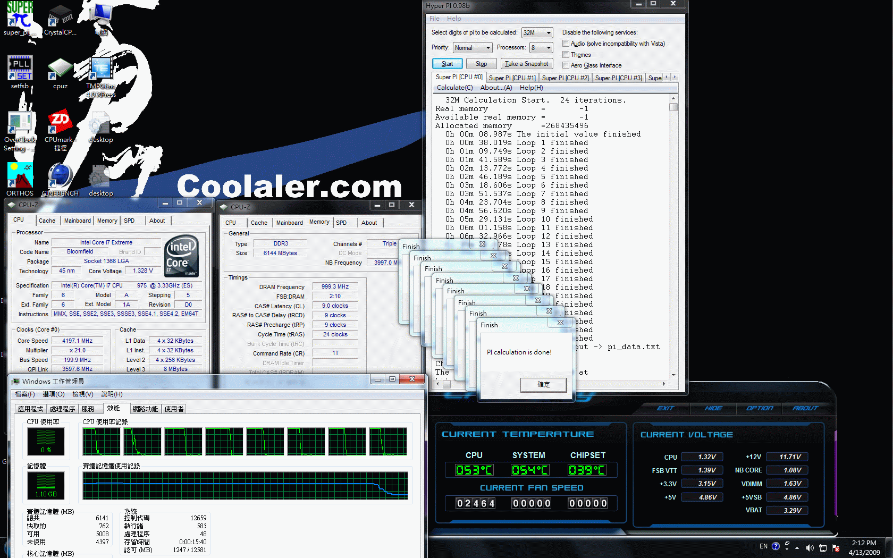Click the Start button in Hyper PI
This screenshot has height=558, width=893.
click(447, 64)
